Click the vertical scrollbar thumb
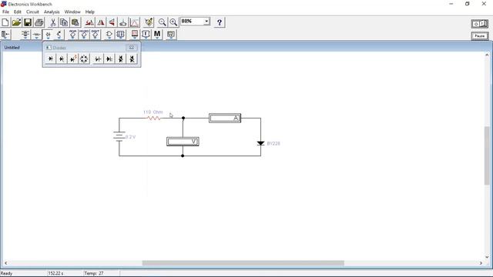This screenshot has width=493, height=277. click(487, 155)
